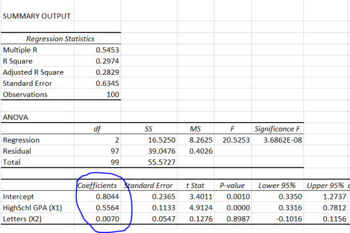Image resolution: width=350 pixels, height=233 pixels.
Task: Select Significance F value 3.6862E-08
Action: pos(282,140)
